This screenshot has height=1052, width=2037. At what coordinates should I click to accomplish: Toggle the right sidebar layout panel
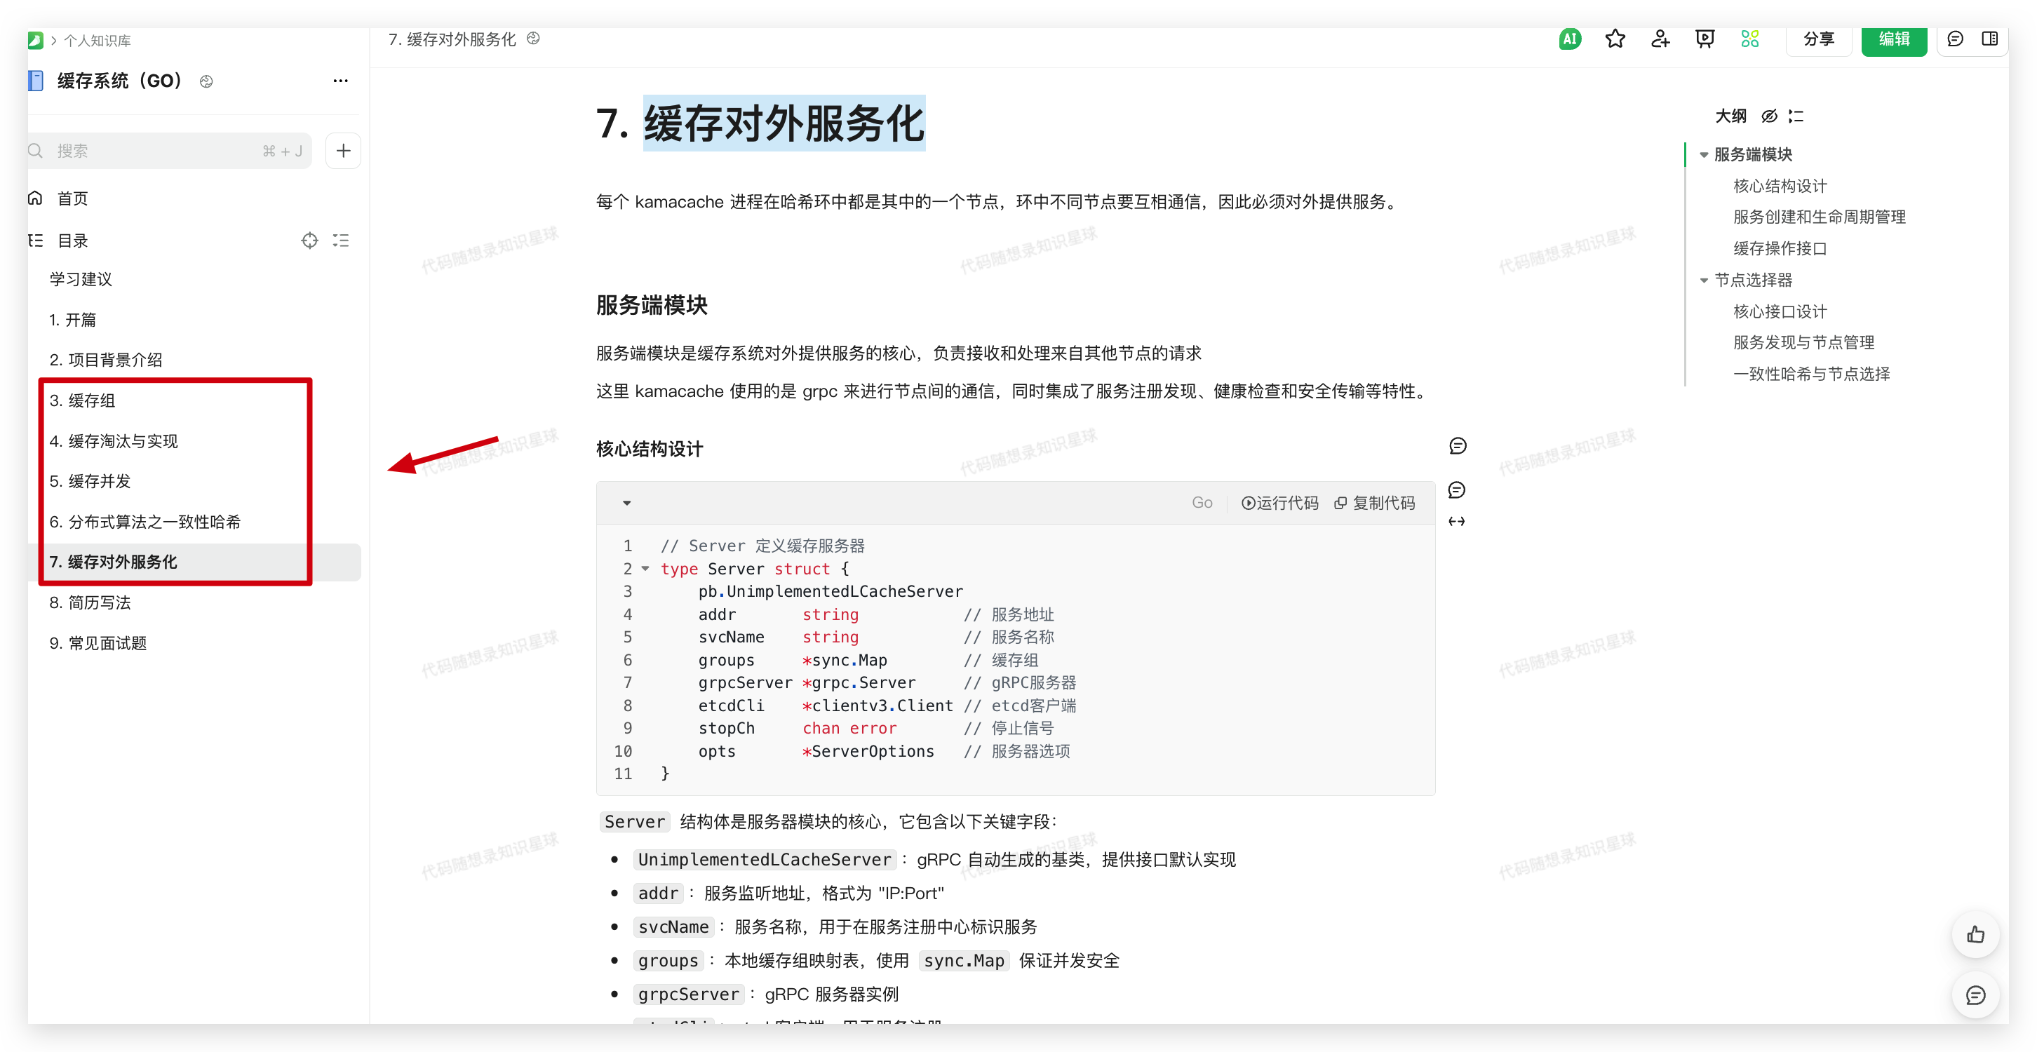pos(1989,39)
